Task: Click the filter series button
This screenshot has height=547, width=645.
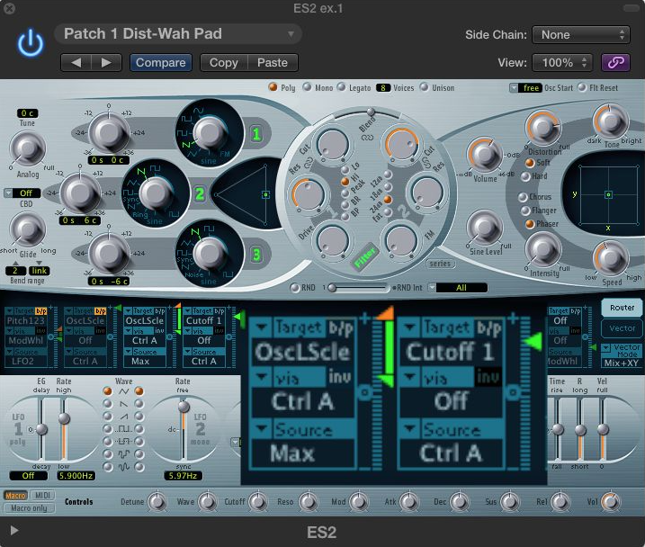Action: [x=440, y=264]
